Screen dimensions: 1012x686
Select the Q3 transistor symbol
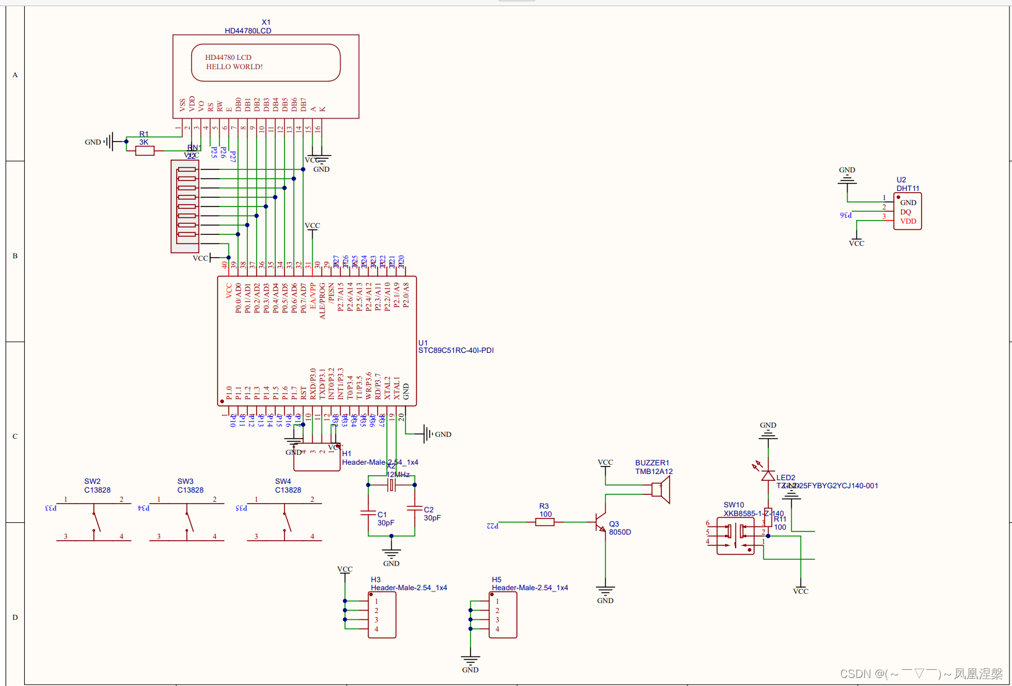coord(600,522)
